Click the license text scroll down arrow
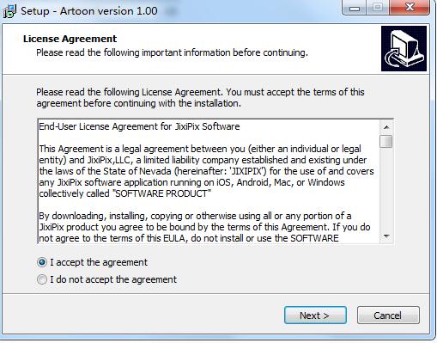Image resolution: width=437 pixels, height=343 pixels. (x=386, y=236)
